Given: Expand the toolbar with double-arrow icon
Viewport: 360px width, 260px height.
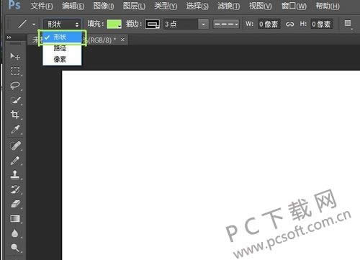Looking at the screenshot, I should pyautogui.click(x=9, y=37).
